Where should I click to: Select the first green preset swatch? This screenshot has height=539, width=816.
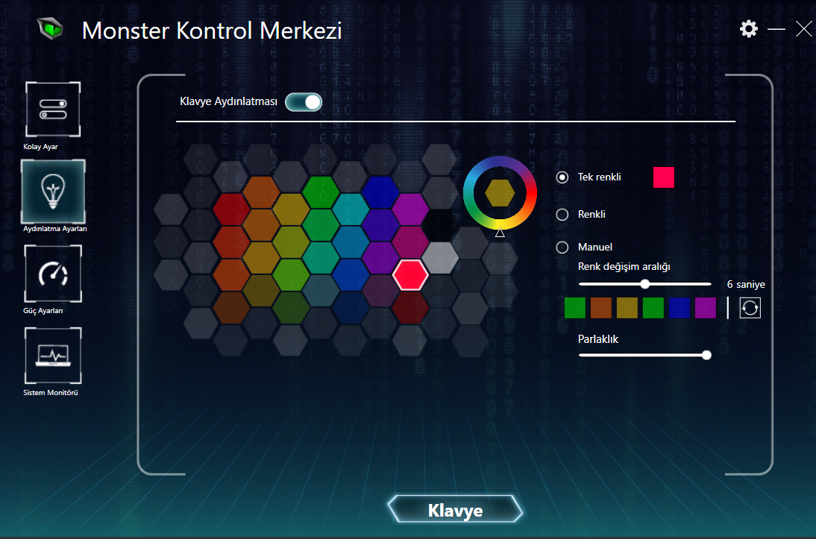pyautogui.click(x=575, y=308)
